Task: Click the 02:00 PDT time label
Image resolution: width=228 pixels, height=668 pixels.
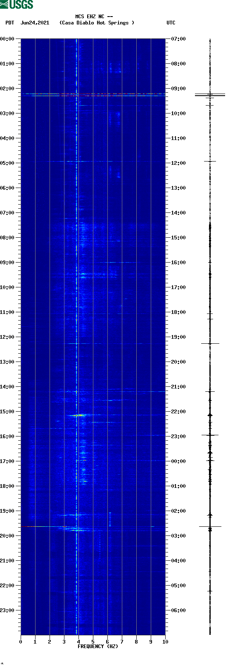Action: [x=7, y=89]
